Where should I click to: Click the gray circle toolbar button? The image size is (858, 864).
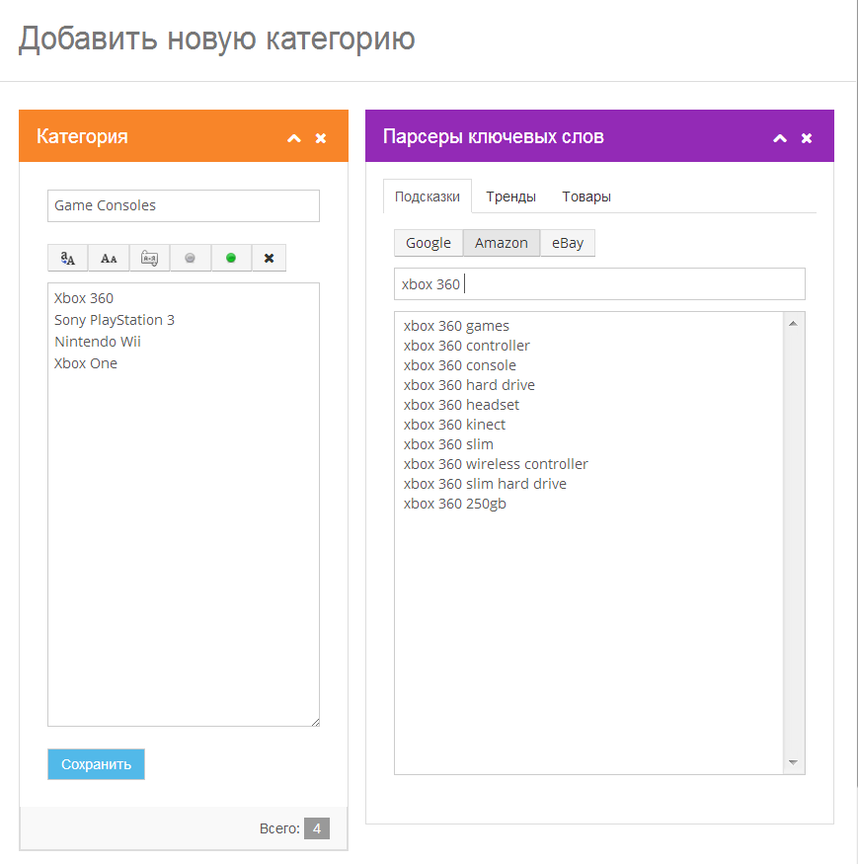(x=190, y=258)
